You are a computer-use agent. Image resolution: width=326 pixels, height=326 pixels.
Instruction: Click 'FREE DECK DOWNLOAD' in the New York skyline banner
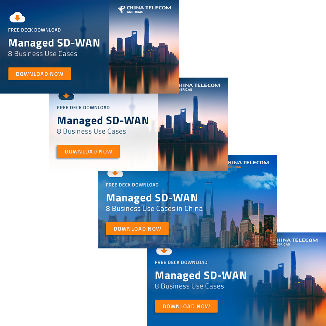tap(132, 185)
